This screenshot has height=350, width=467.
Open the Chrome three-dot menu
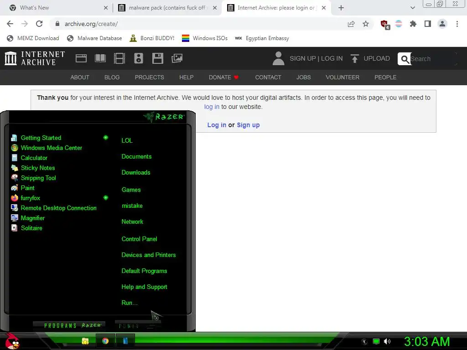pyautogui.click(x=457, y=24)
